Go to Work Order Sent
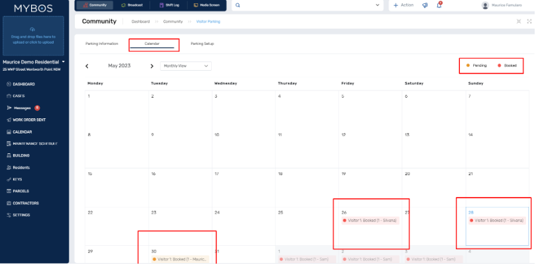This screenshot has width=536, height=265. tap(28, 120)
